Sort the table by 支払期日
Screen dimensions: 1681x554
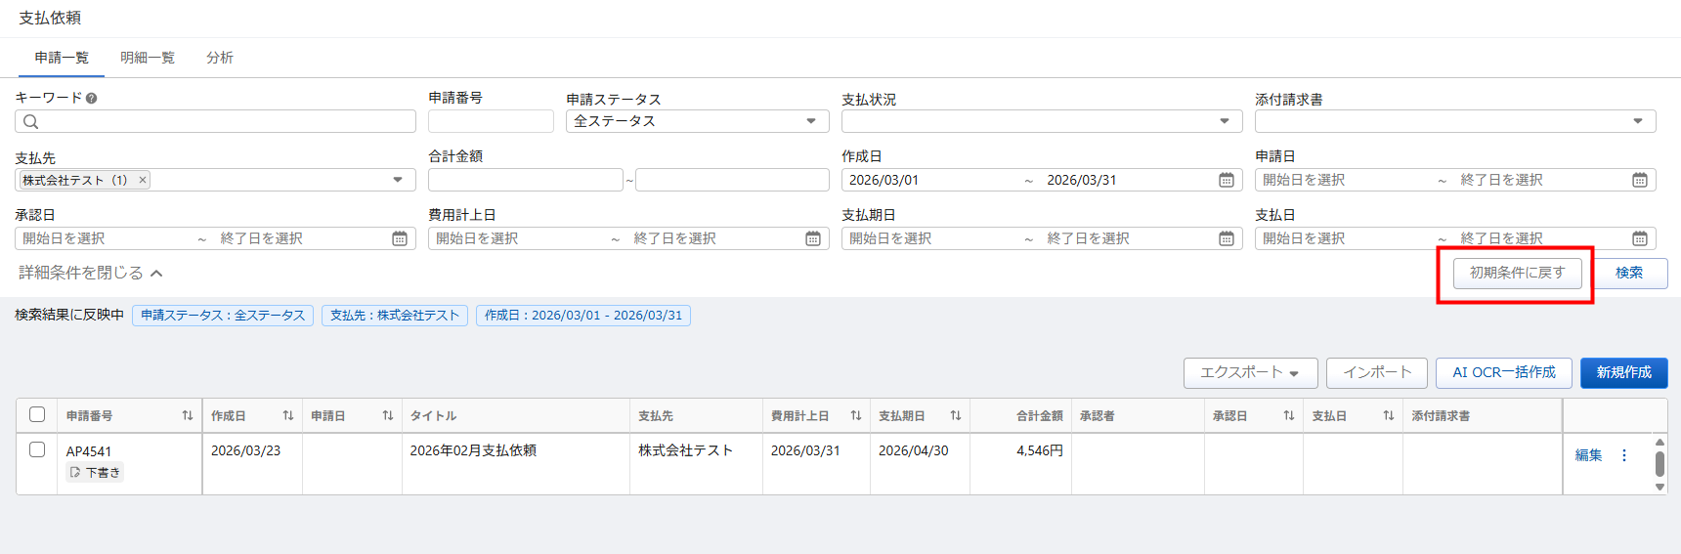(x=955, y=415)
